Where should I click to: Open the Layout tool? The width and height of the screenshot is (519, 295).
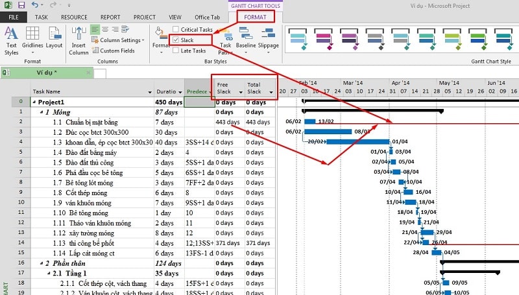point(54,39)
